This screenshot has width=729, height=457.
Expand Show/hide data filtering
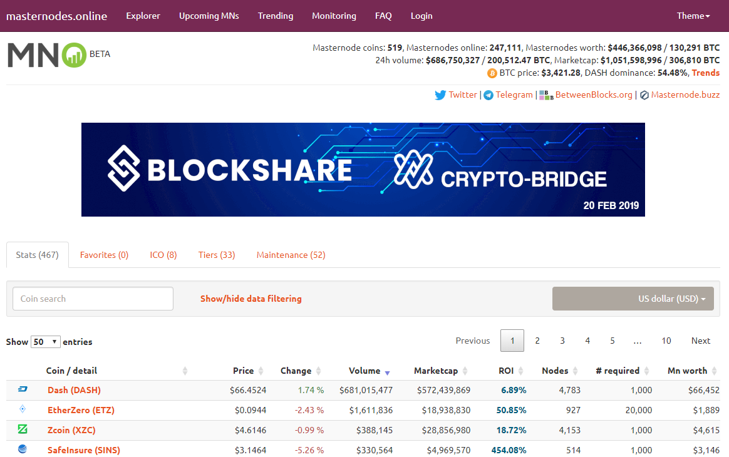click(251, 299)
